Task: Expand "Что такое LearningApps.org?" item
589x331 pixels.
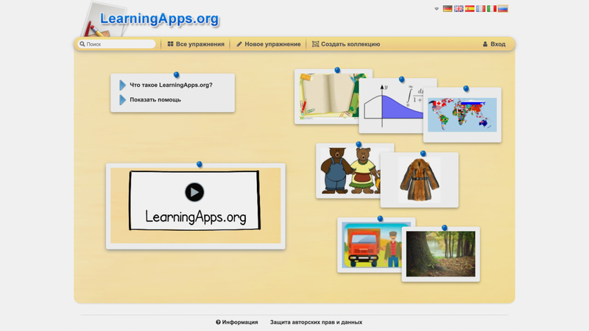Action: point(171,85)
